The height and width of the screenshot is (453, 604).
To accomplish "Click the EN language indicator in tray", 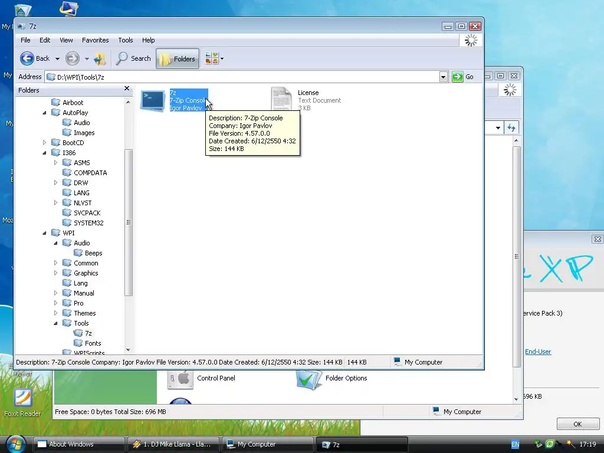I will pos(515,444).
